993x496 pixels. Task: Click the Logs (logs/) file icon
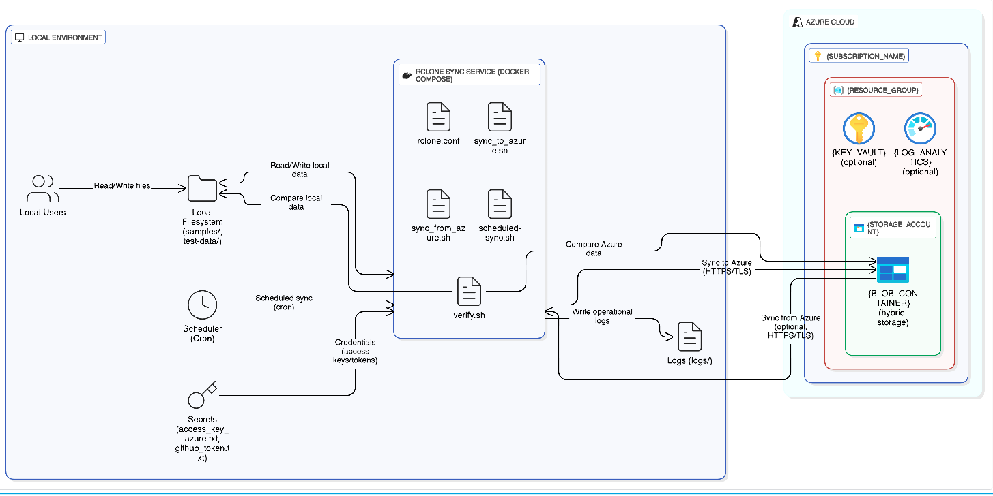[x=689, y=337]
